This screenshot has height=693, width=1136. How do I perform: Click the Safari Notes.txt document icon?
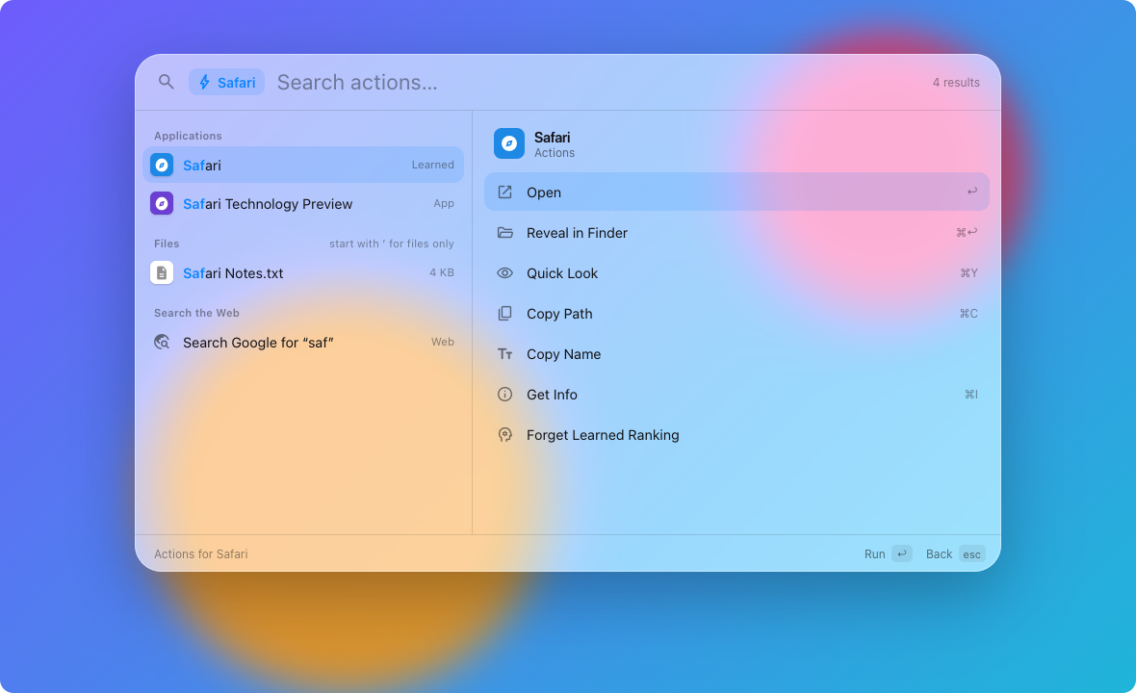point(162,273)
